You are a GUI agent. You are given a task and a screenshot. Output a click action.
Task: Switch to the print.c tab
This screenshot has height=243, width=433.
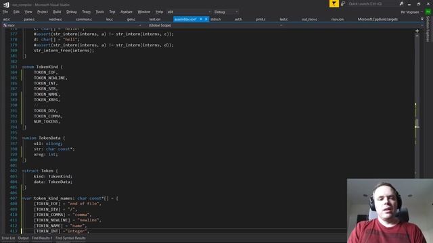point(260,20)
